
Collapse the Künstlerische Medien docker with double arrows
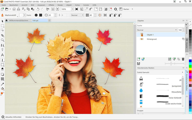(183, 68)
